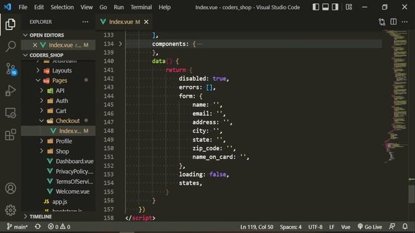This screenshot has height=233, width=415.
Task: Open the Help menu
Action: click(x=165, y=7)
